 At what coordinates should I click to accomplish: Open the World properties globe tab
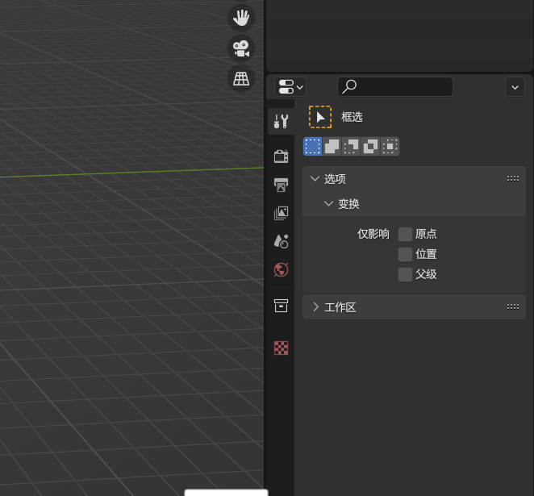pyautogui.click(x=281, y=269)
